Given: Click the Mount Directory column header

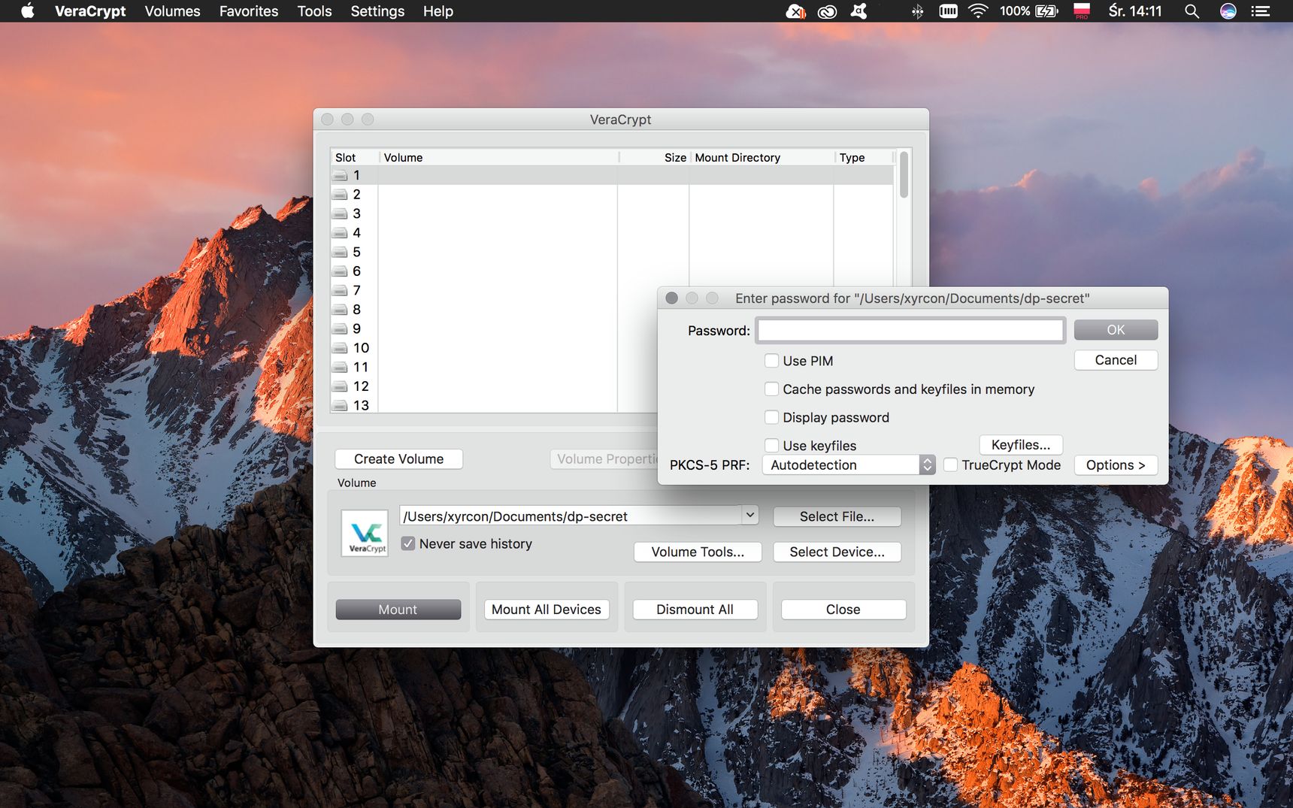Looking at the screenshot, I should [761, 157].
